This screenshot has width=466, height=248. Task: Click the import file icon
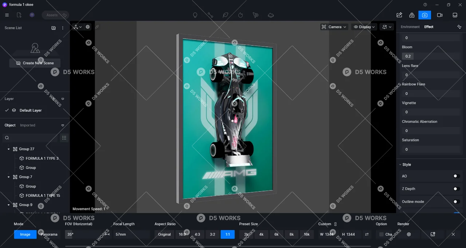[19, 15]
